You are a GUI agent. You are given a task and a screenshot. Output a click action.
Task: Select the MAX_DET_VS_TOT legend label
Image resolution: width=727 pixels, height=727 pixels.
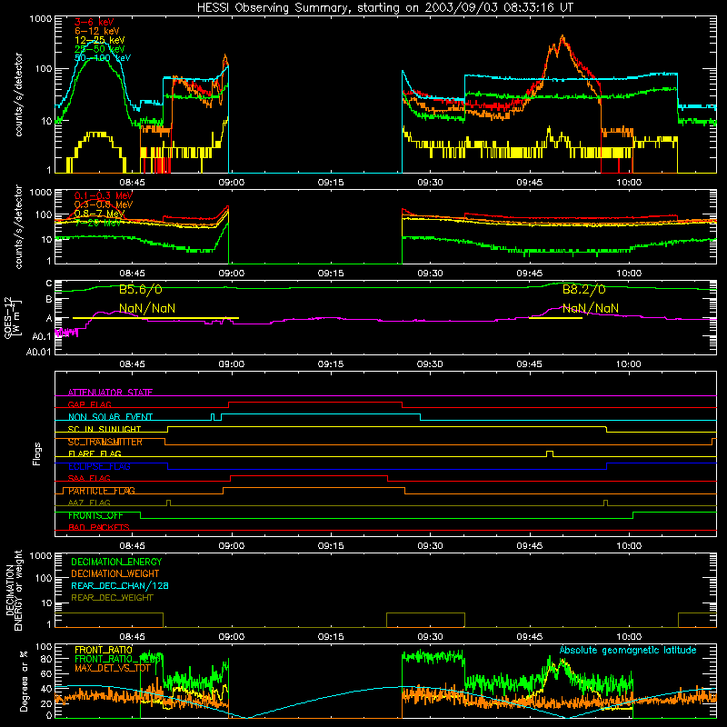click(113, 668)
